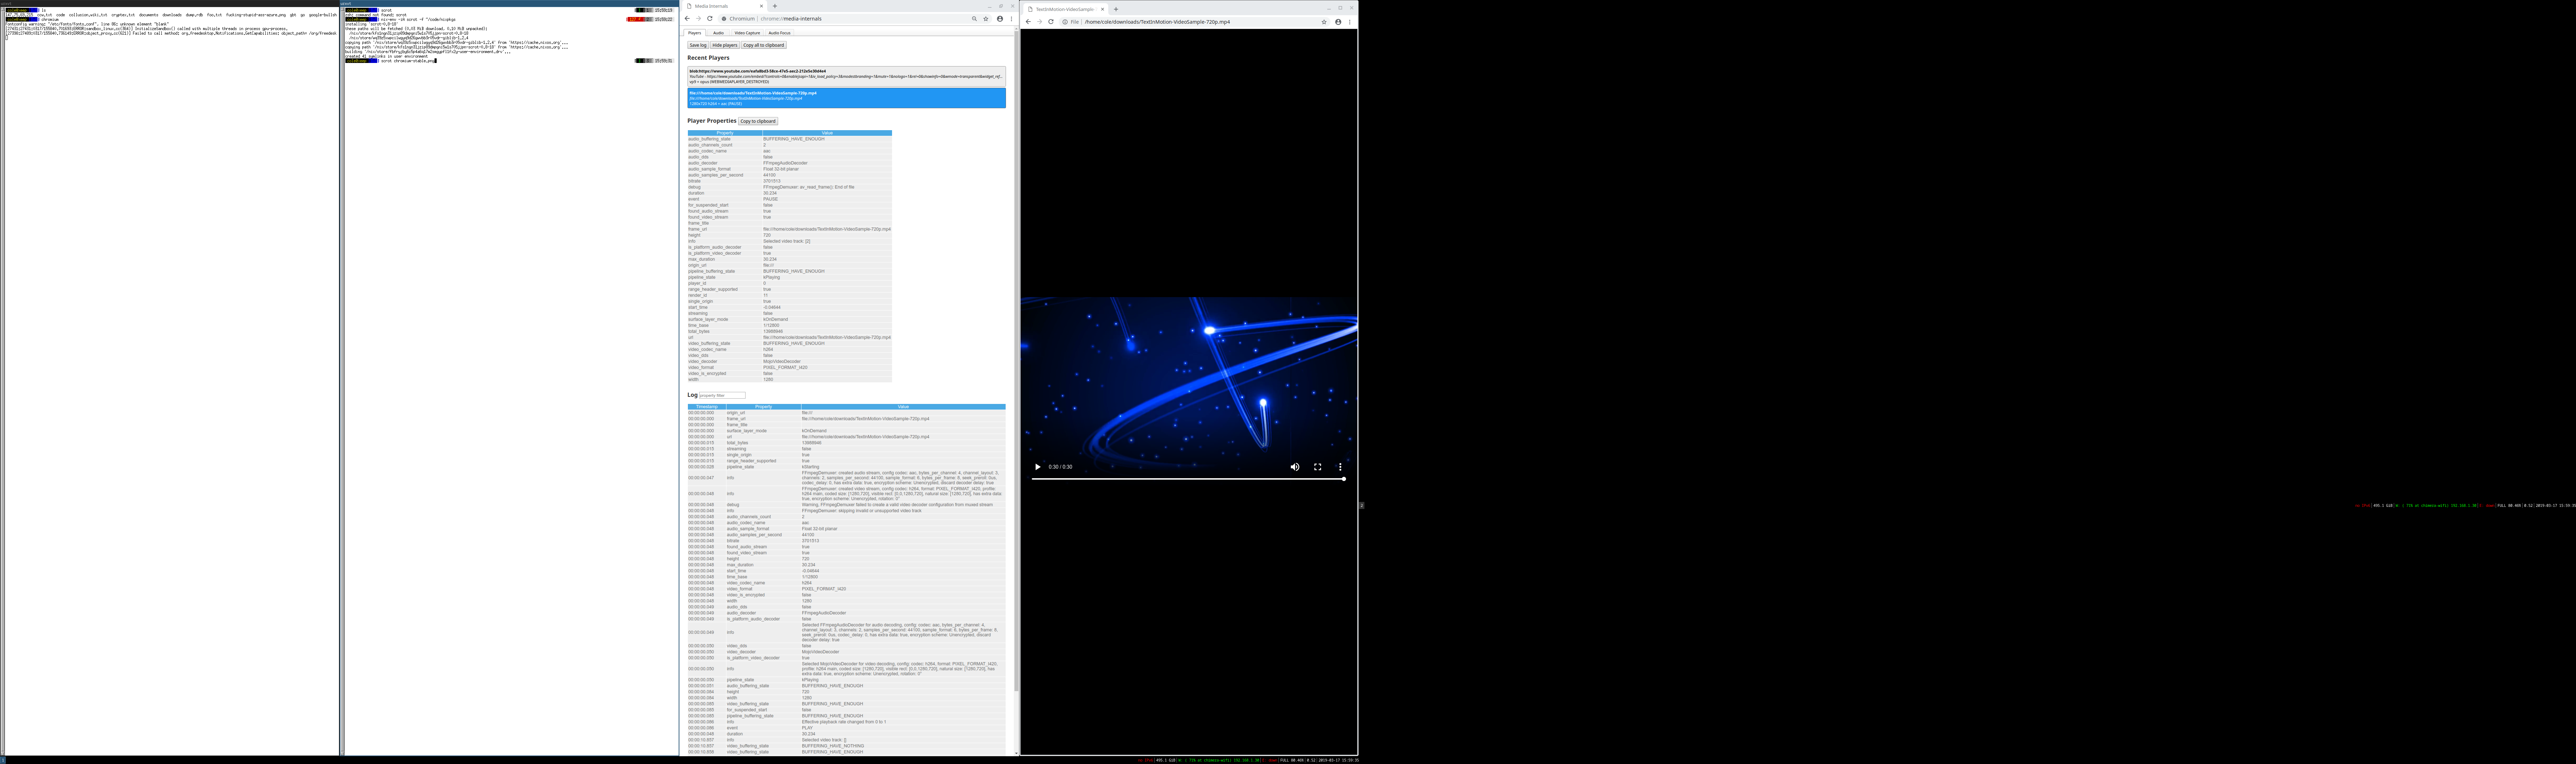Click Copy all to clipboard button

[x=764, y=45]
